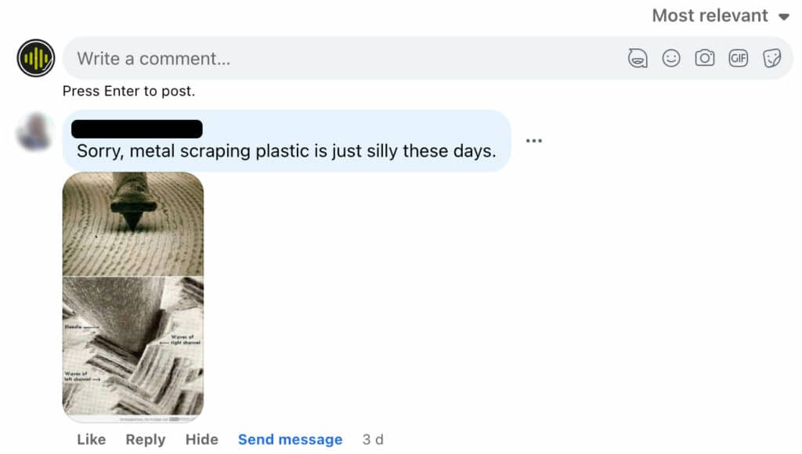The width and height of the screenshot is (802, 454).
Task: Open the redacted commenter name link
Action: 136,129
